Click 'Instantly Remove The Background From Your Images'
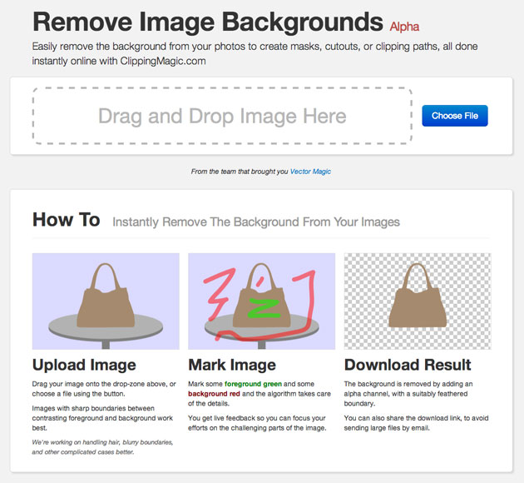The height and width of the screenshot is (483, 524). (x=256, y=222)
